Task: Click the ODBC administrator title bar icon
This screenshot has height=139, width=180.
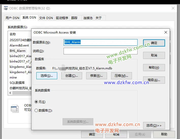Action: [x=6, y=8]
